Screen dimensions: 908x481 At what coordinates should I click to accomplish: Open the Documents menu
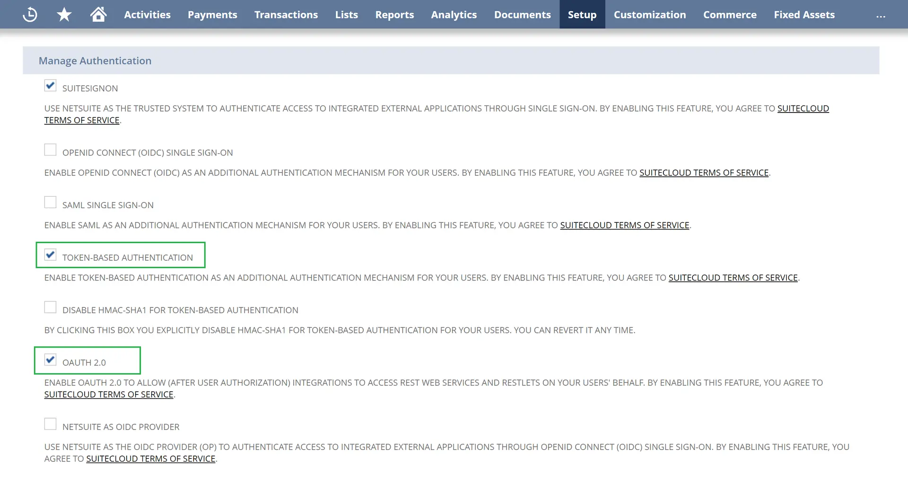(x=522, y=15)
